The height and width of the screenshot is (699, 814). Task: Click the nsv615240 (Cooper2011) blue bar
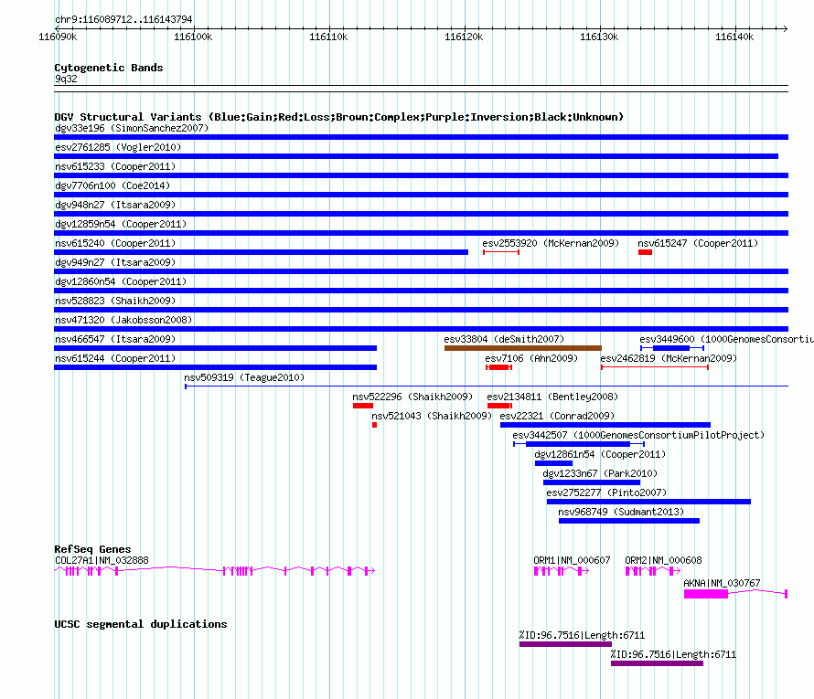262,252
